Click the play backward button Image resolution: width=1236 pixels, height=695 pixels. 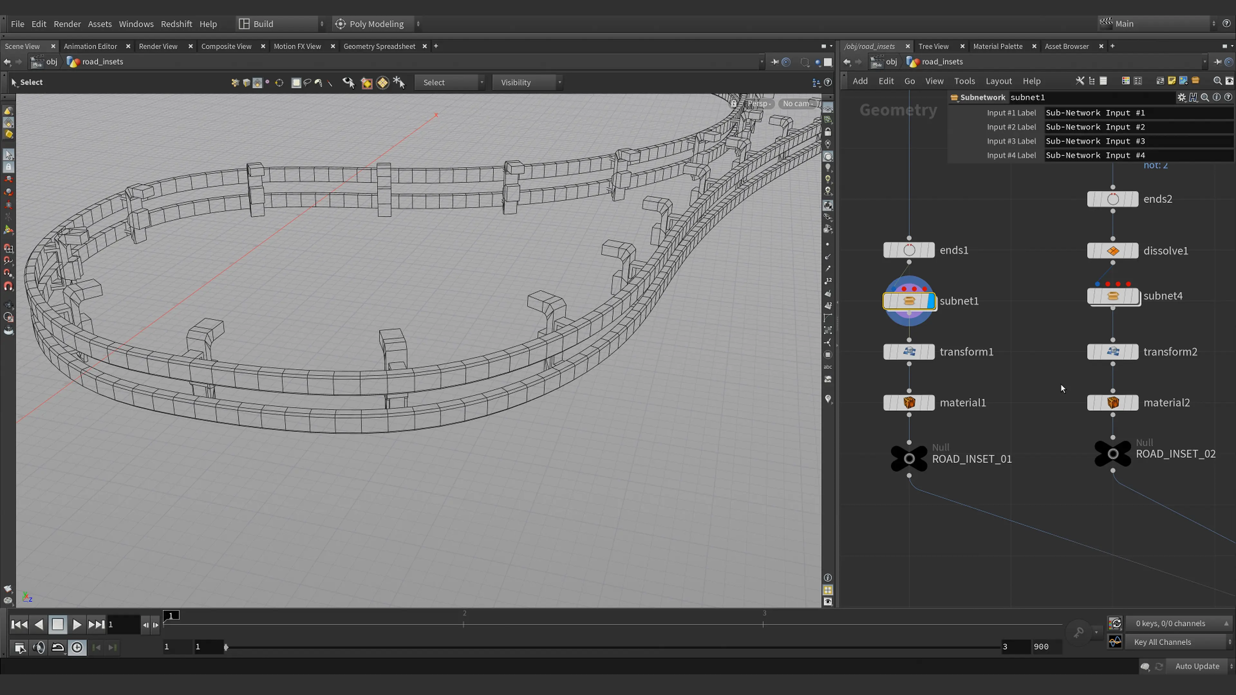click(39, 625)
